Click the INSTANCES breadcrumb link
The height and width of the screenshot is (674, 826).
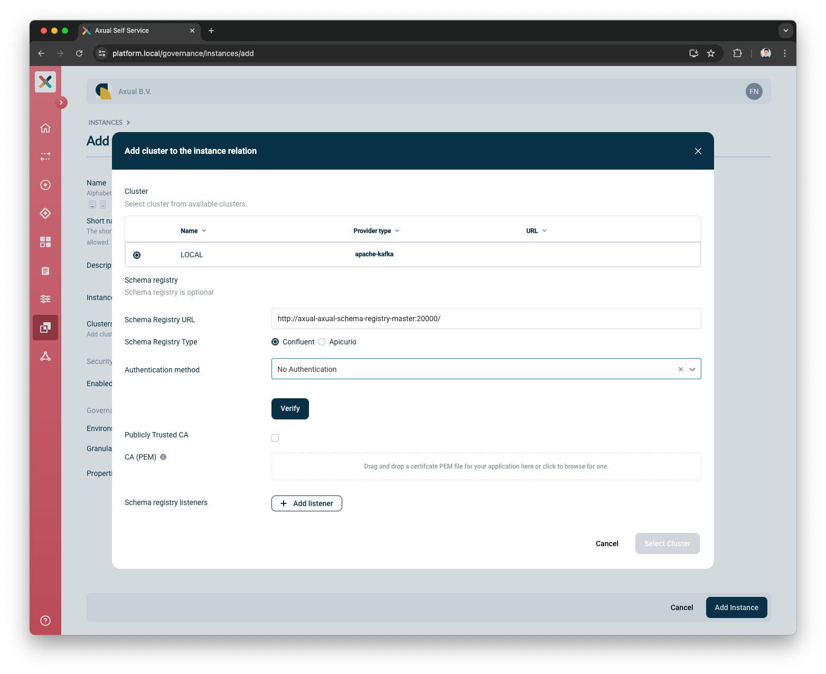[x=105, y=123]
